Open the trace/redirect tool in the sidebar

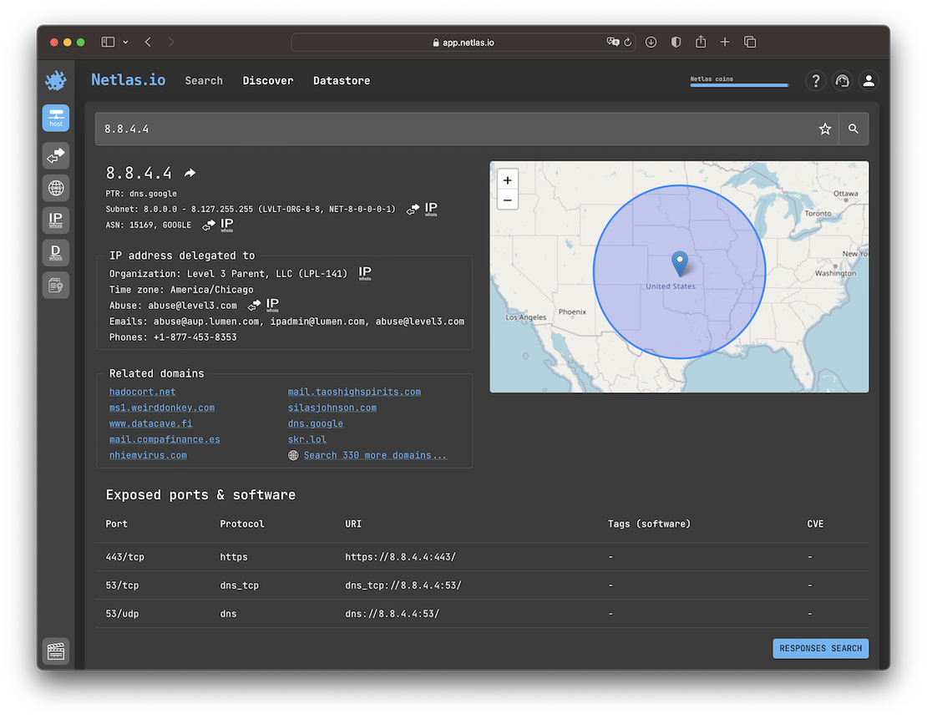[x=55, y=155]
